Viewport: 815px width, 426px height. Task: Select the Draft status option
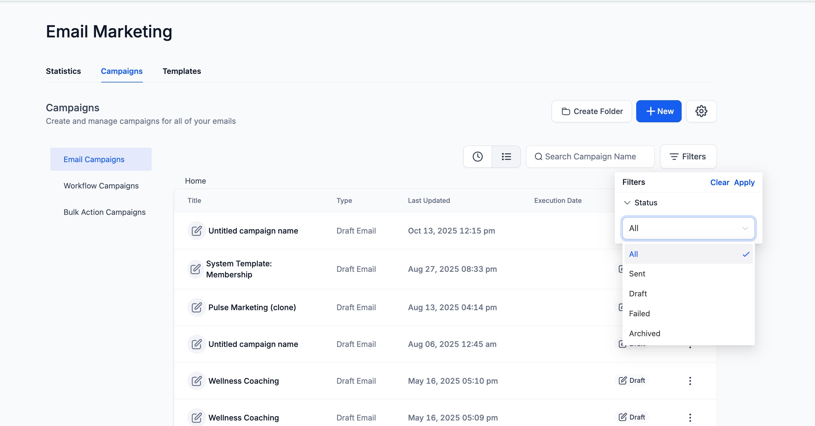coord(638,294)
